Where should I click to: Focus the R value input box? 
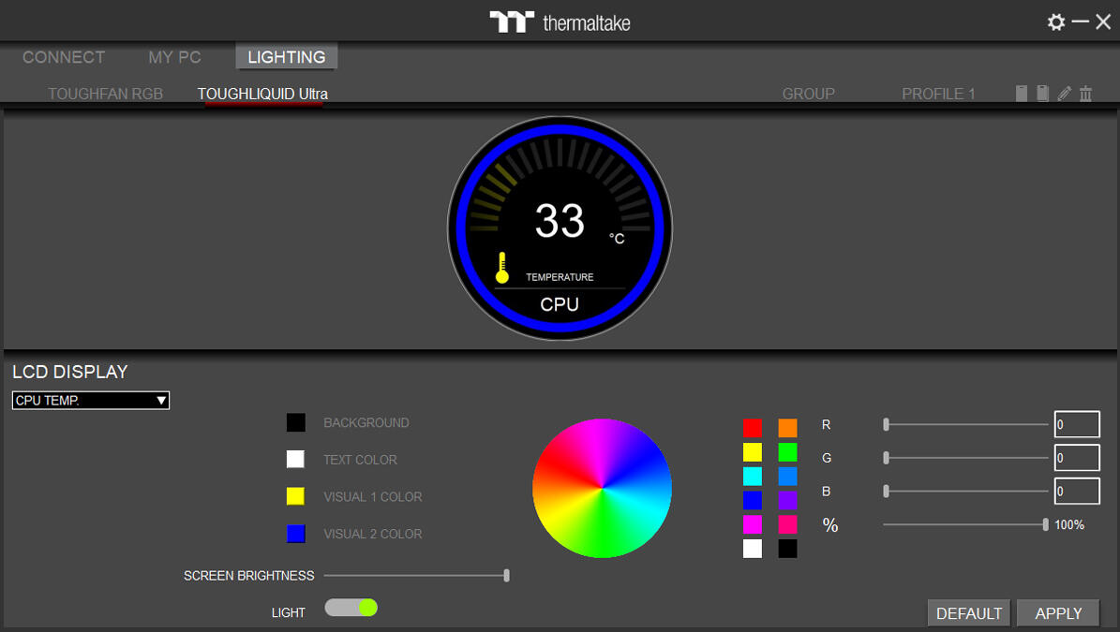point(1077,424)
